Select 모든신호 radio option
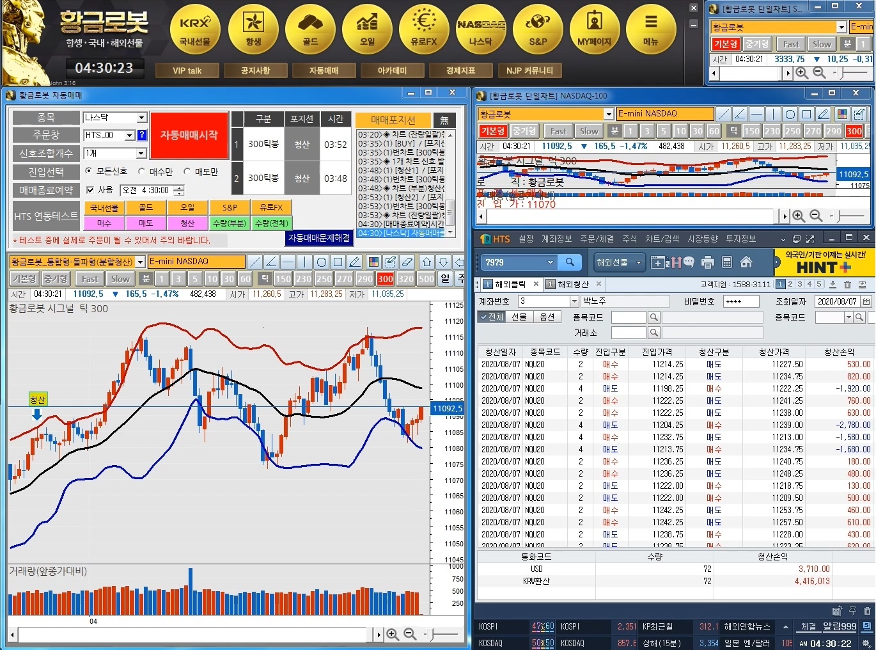Image resolution: width=876 pixels, height=650 pixels. [89, 171]
